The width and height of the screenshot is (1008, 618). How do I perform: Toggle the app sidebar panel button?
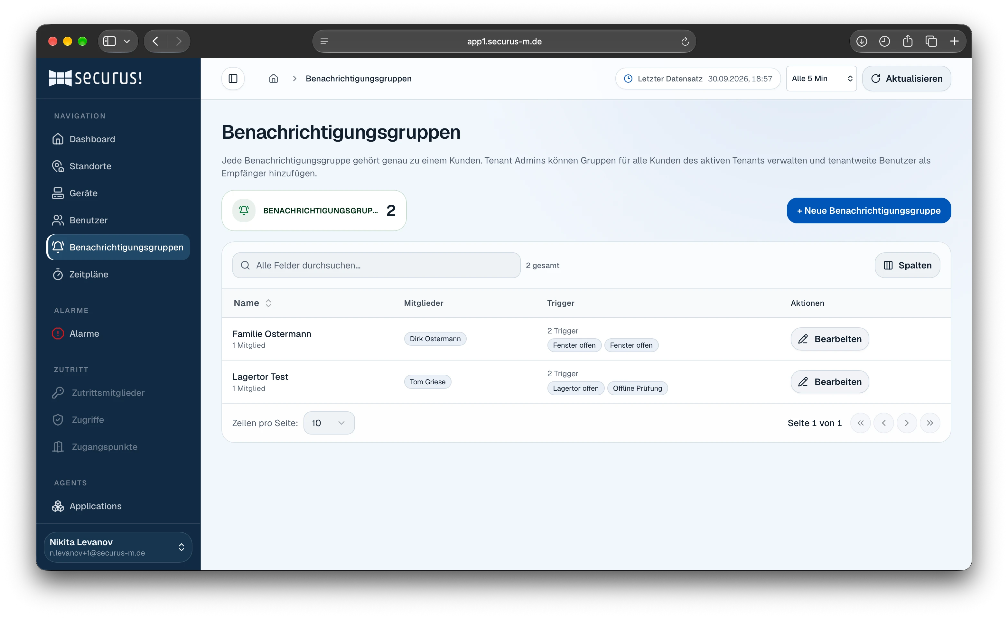tap(233, 79)
